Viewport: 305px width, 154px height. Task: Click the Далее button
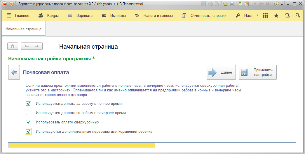pyautogui.click(x=222, y=72)
